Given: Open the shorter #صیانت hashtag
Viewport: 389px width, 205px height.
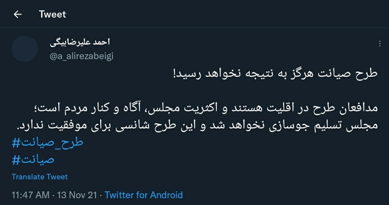Looking at the screenshot, I should click(33, 159).
